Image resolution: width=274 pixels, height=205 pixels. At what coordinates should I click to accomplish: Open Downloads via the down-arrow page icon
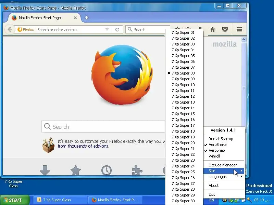45,170
